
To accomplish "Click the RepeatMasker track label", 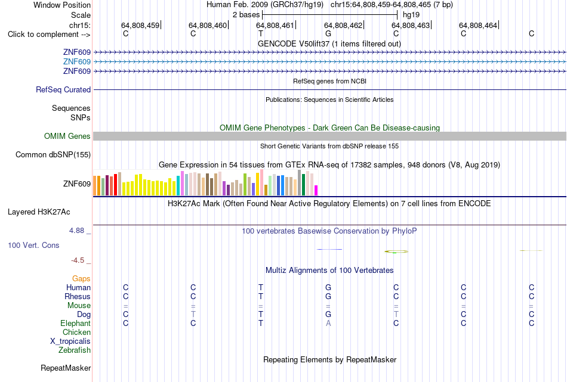I will tap(66, 368).
